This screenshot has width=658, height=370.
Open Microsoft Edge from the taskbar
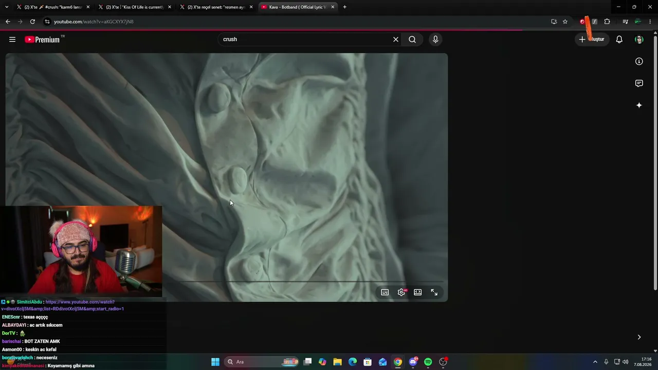point(353,362)
